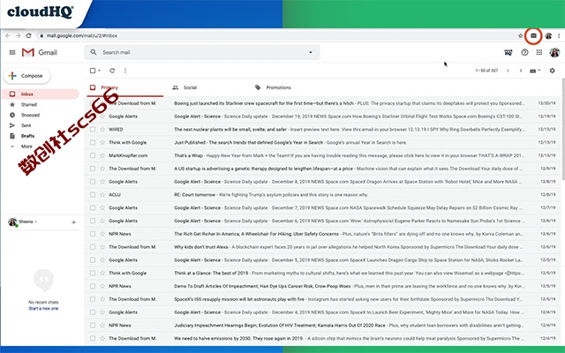Open the Google apps grid

(x=539, y=53)
